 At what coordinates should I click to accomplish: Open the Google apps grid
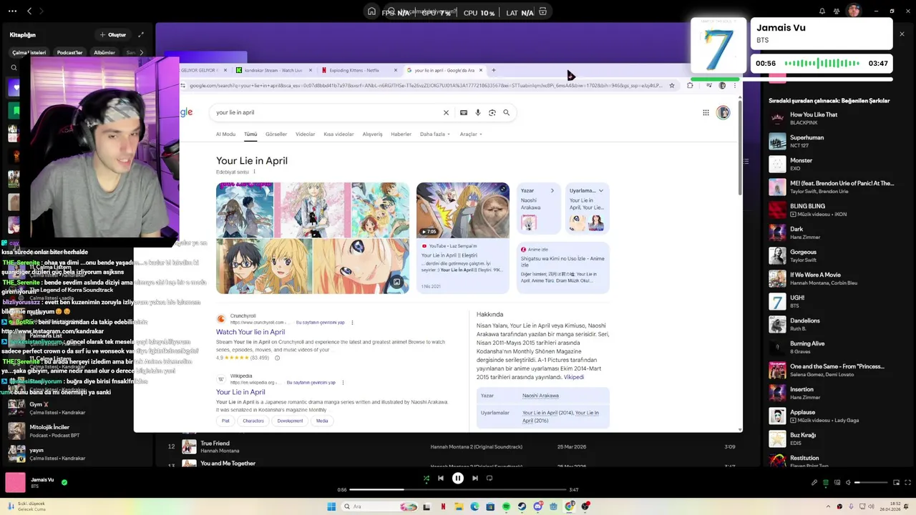tap(706, 112)
